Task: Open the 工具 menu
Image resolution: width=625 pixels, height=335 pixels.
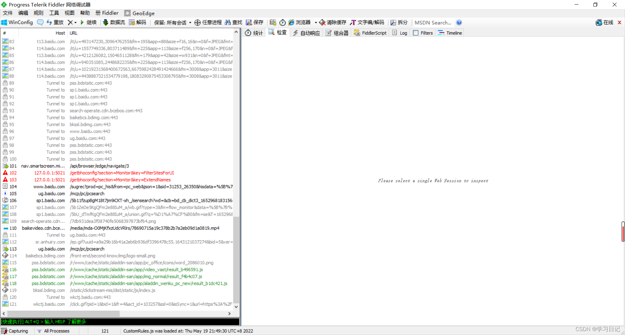Action: (x=54, y=13)
